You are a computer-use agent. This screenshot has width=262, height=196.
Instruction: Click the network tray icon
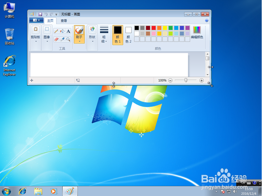[229, 192]
